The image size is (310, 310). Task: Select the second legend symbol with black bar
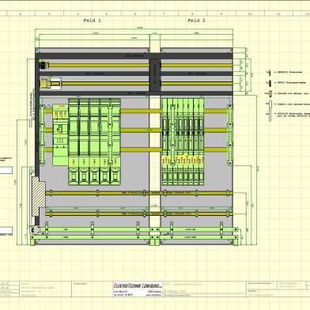[x=269, y=83]
